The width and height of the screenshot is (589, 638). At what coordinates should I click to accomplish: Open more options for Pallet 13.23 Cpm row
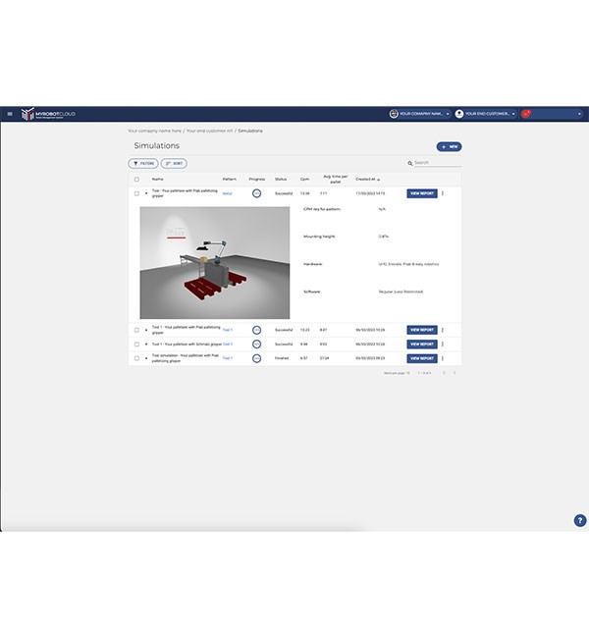443,330
